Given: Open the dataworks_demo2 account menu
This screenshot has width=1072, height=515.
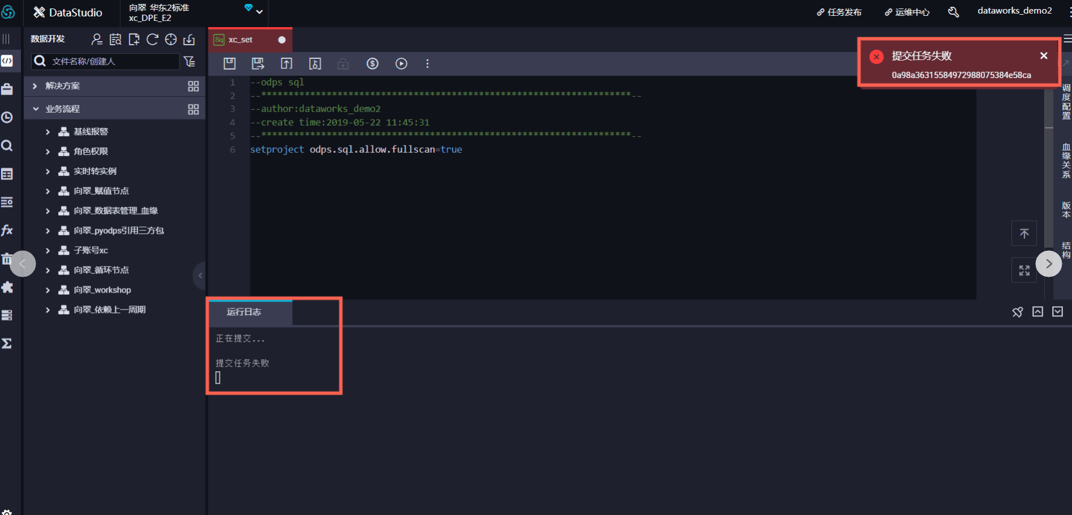Looking at the screenshot, I should 1014,11.
